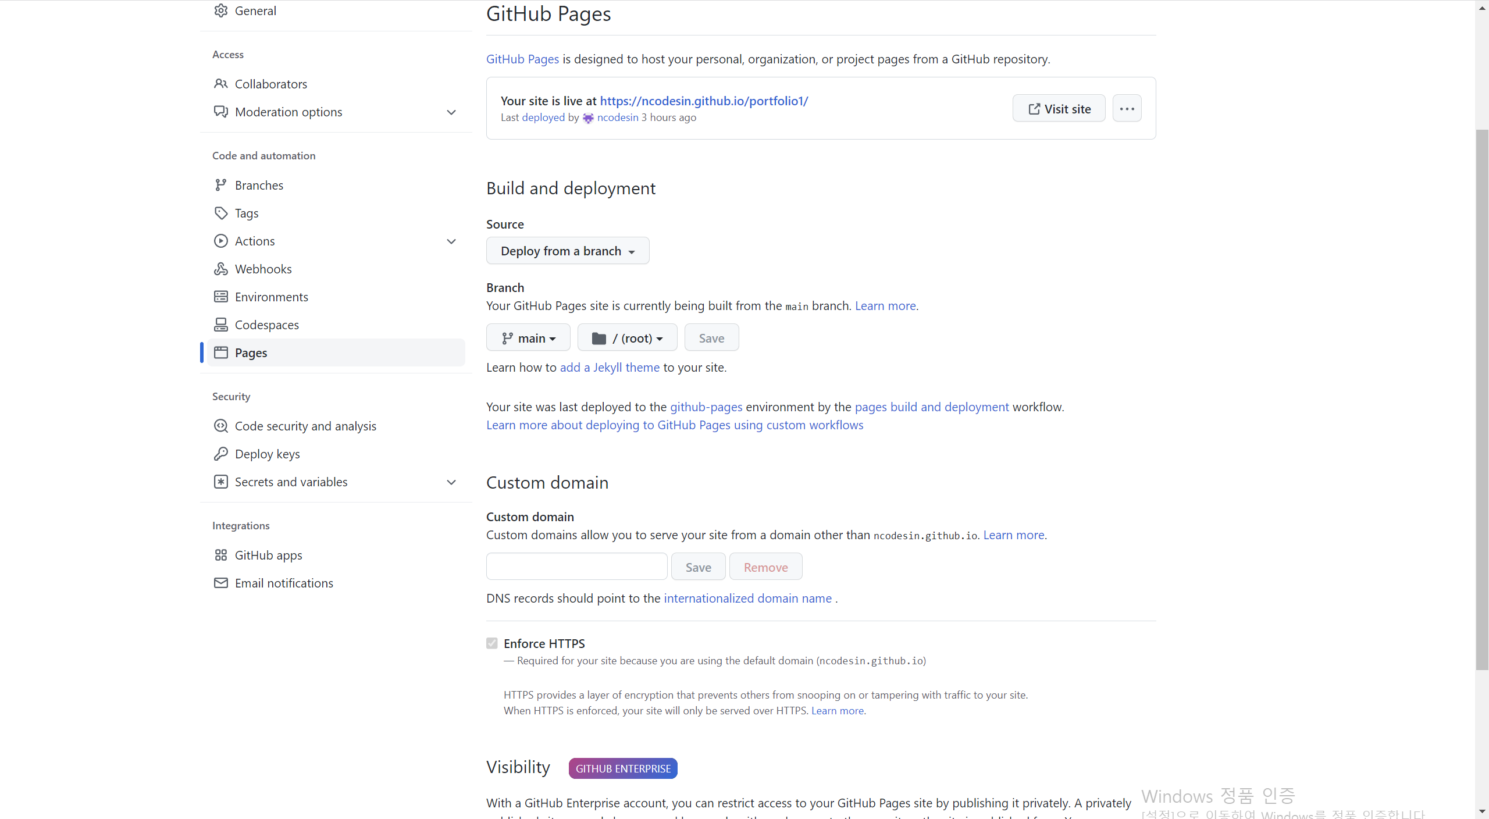Click the Remove custom domain button
Viewport: 1489px width, 819px height.
click(x=765, y=567)
